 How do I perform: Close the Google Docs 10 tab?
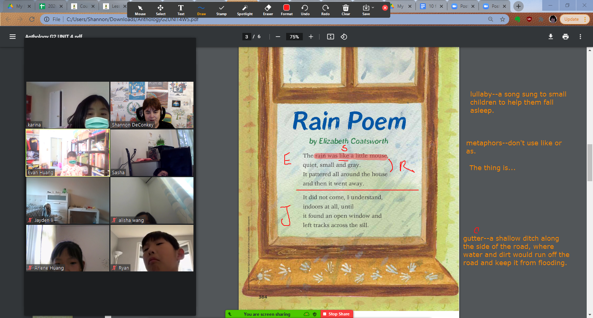[441, 6]
